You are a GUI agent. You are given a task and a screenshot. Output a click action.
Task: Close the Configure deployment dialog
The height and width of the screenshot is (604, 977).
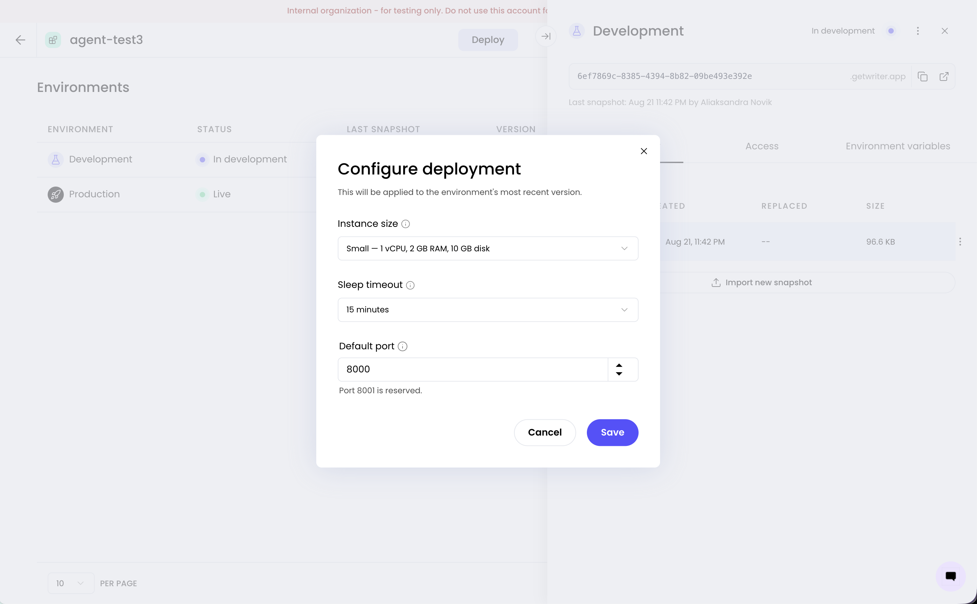coord(644,151)
